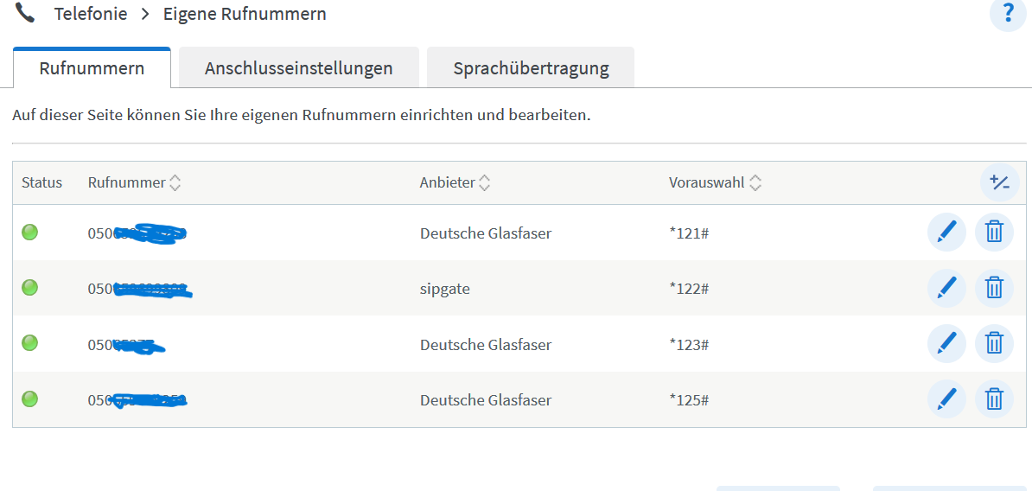Open the plus/minus column settings icon

click(x=1000, y=182)
